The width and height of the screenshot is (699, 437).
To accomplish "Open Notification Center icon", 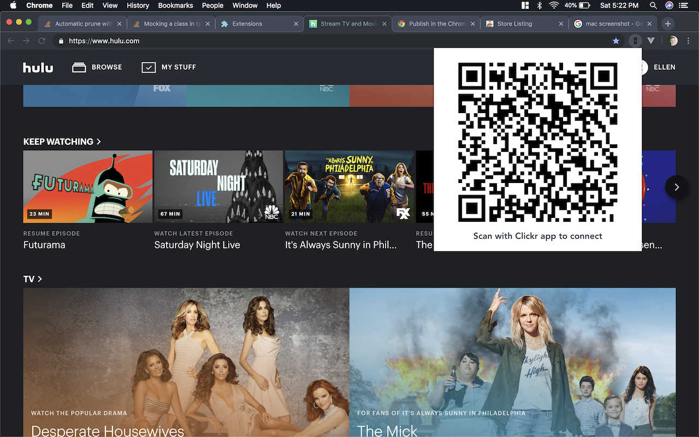I will (x=684, y=5).
